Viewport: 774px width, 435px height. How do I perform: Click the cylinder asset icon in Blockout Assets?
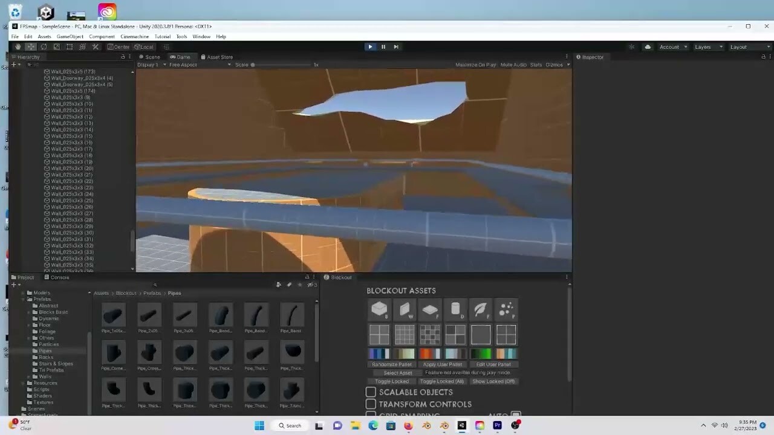point(455,309)
